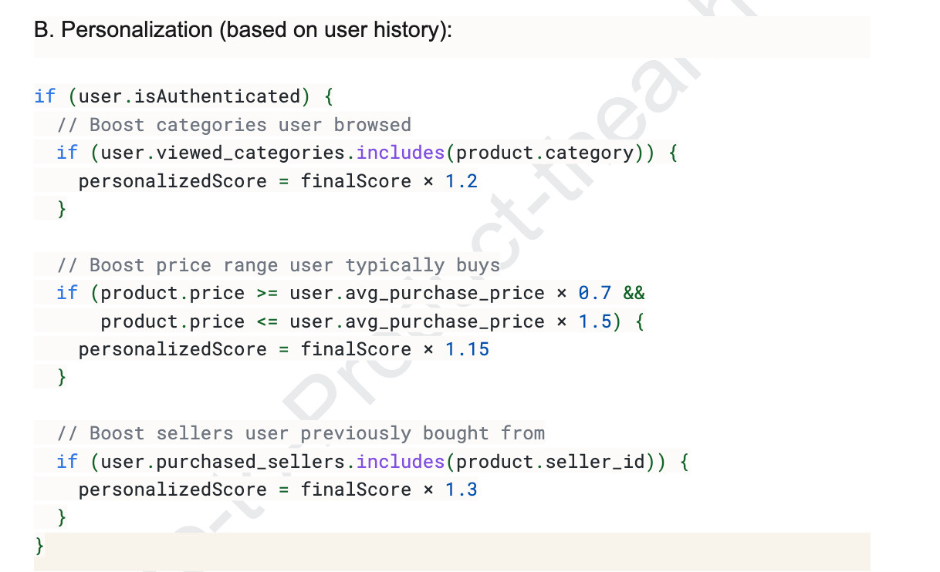Click the <= operator after product.price
The image size is (940, 572).
266,321
